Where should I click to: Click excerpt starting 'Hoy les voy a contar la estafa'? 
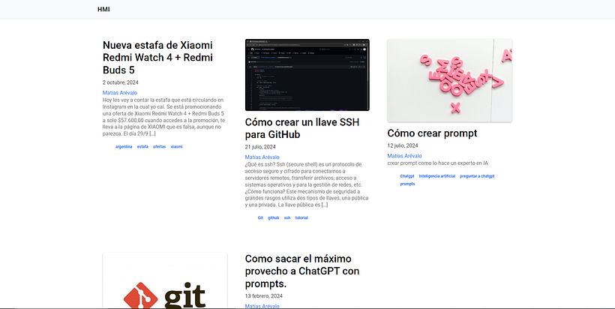pyautogui.click(x=164, y=117)
